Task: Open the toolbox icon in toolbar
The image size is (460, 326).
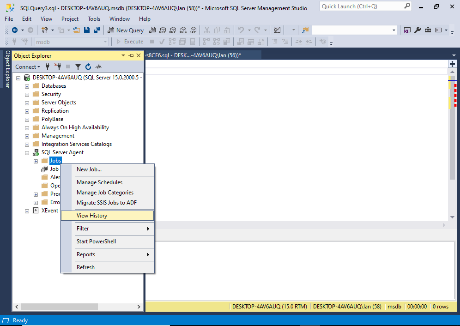Action: point(428,30)
